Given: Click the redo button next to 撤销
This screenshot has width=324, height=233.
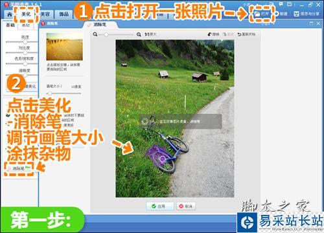Looking at the screenshot, I should (x=228, y=34).
